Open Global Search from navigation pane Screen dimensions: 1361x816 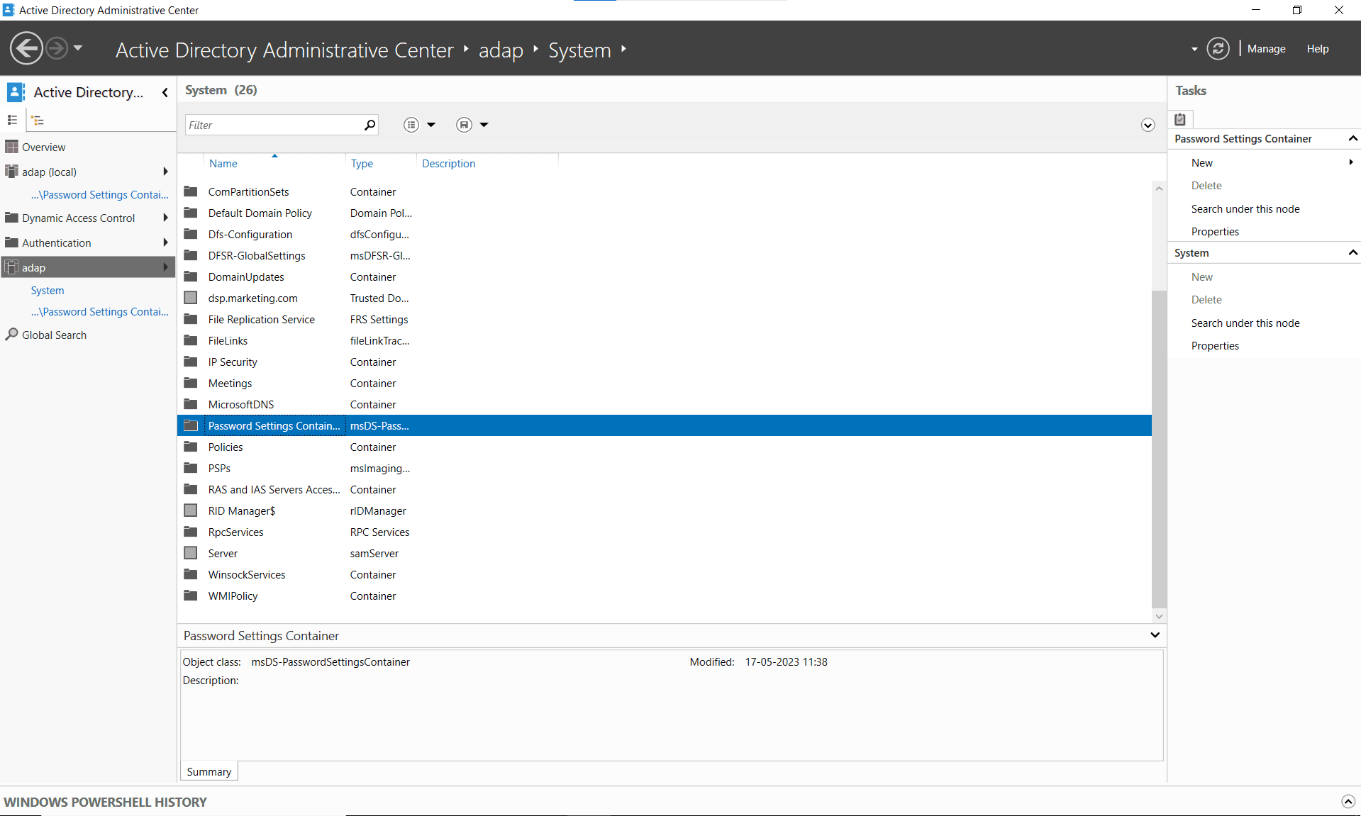pyautogui.click(x=54, y=335)
